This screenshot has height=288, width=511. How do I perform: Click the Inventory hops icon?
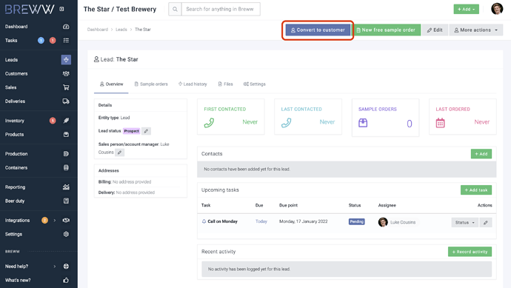tap(66, 121)
